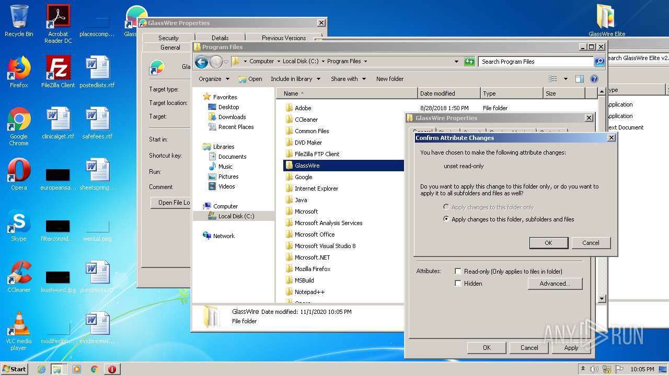Click the Explorer Back navigation arrow

tap(201, 62)
